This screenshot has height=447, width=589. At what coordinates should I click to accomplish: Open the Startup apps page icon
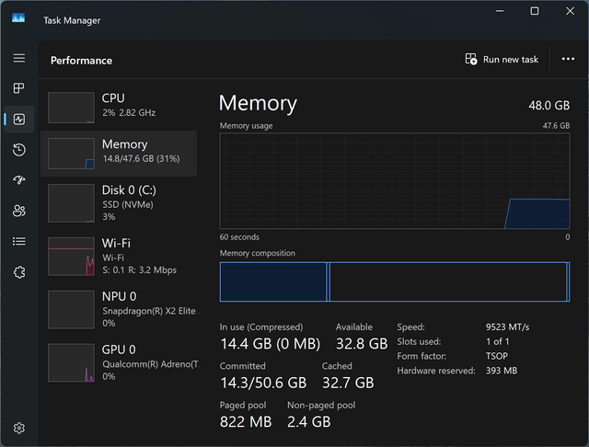point(19,180)
